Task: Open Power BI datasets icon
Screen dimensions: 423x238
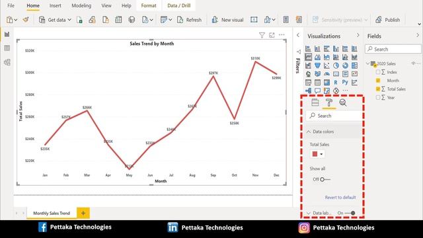Action: 93,20
